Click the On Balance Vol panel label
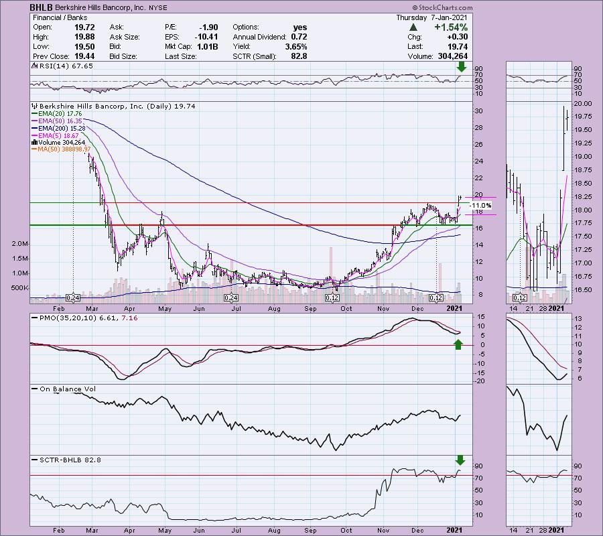 click(x=68, y=389)
